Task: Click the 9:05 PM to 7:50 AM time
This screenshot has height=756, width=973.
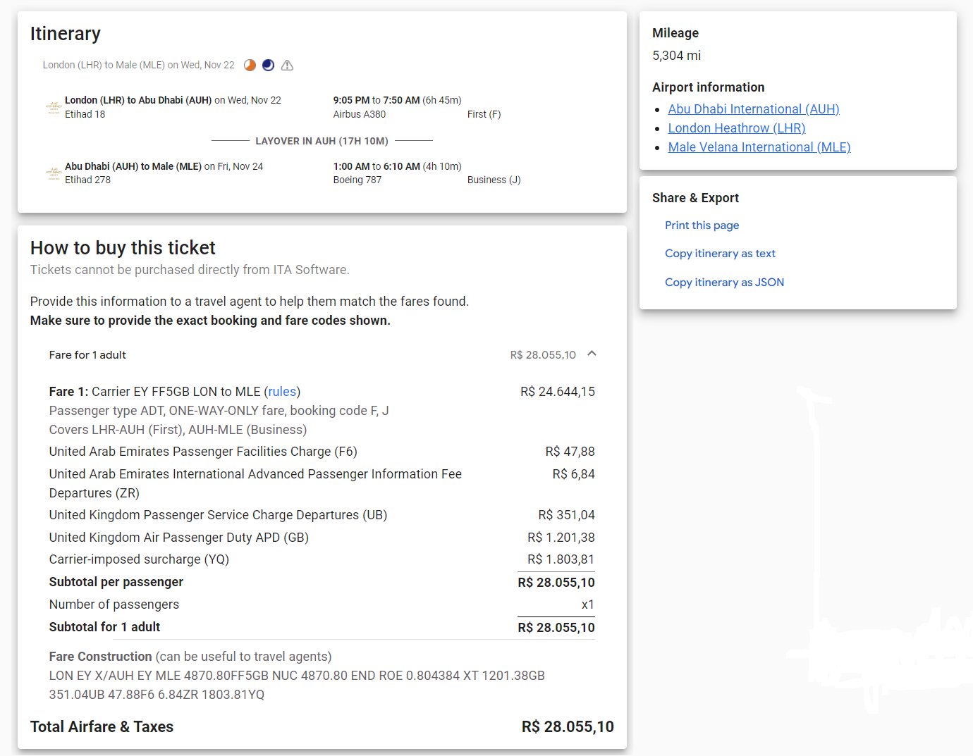Action: point(377,100)
